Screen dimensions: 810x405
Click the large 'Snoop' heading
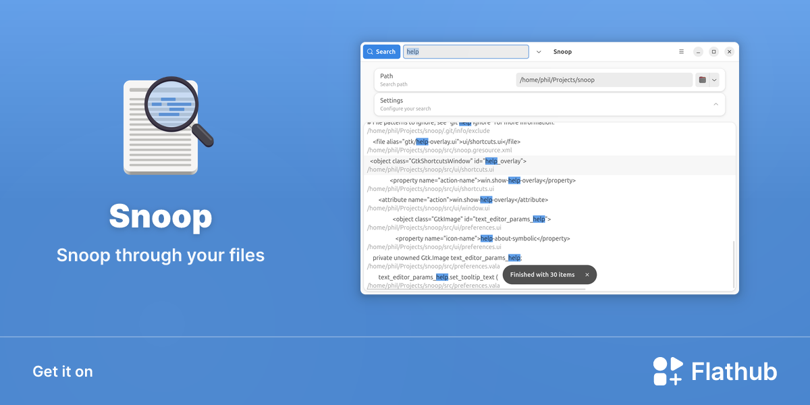(x=161, y=216)
